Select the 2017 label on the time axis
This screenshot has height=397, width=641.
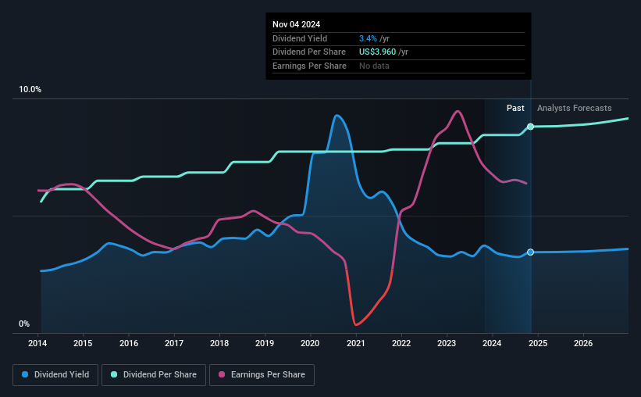174,343
